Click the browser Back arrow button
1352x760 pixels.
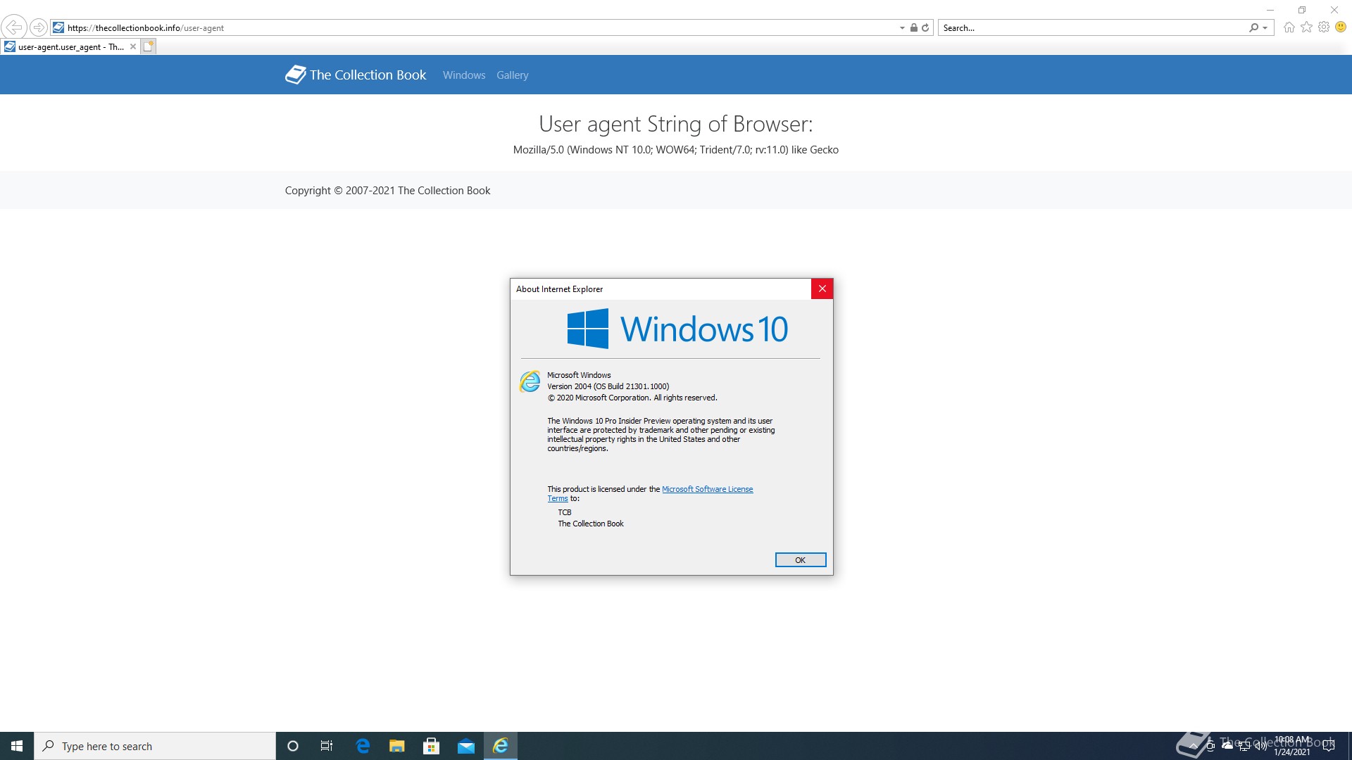tap(13, 27)
